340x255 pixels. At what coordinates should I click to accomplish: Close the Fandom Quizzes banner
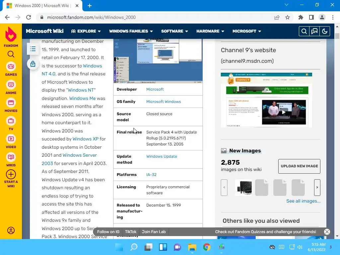(327, 231)
